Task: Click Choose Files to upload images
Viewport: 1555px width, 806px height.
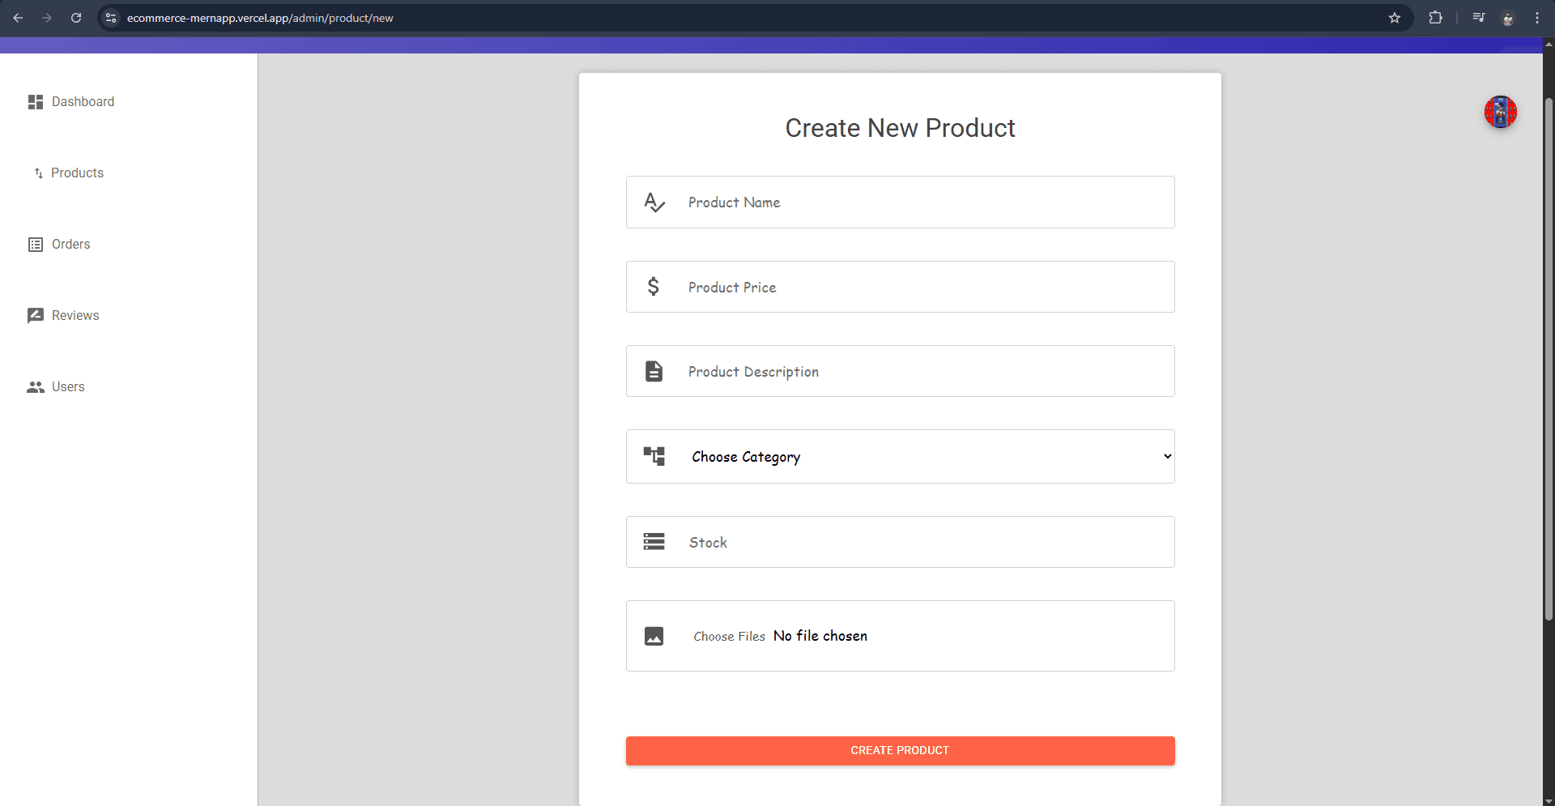Action: coord(729,637)
